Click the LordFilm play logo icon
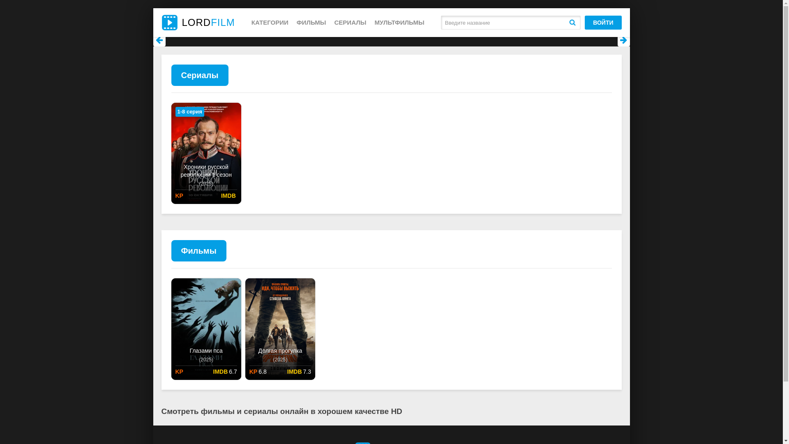 pos(169,23)
